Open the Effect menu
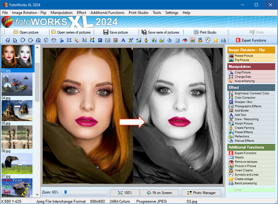This screenshot has width=278, height=204. 81,13
